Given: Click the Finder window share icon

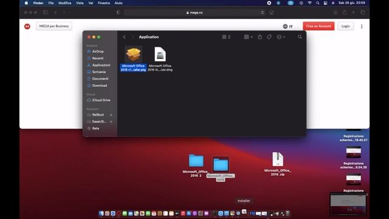Looking at the screenshot, I should pyautogui.click(x=260, y=37).
